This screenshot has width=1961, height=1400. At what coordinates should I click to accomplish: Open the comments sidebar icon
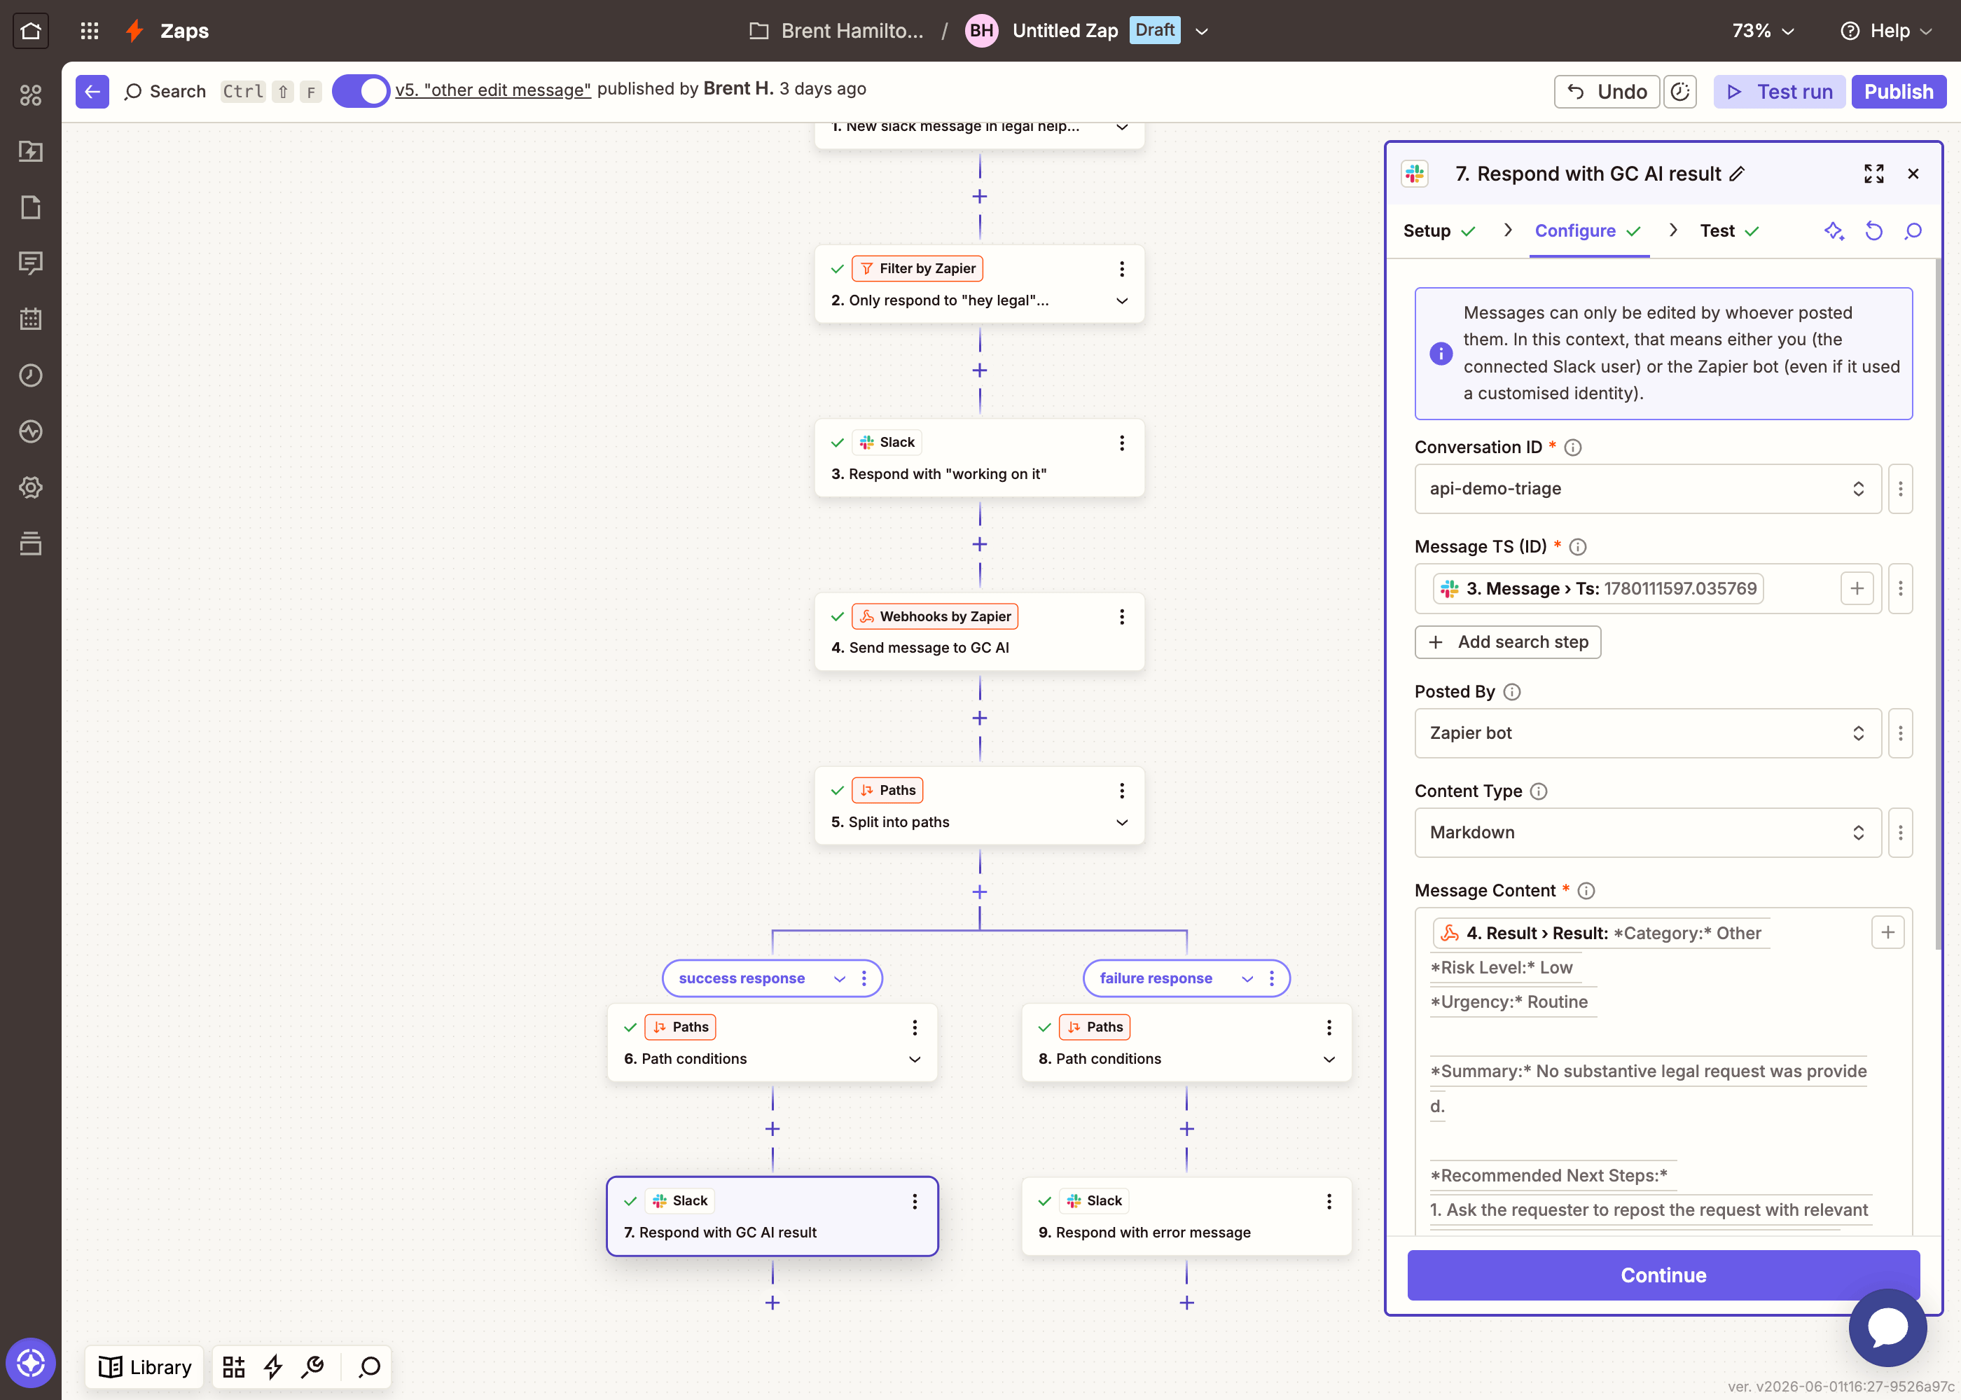coord(31,263)
